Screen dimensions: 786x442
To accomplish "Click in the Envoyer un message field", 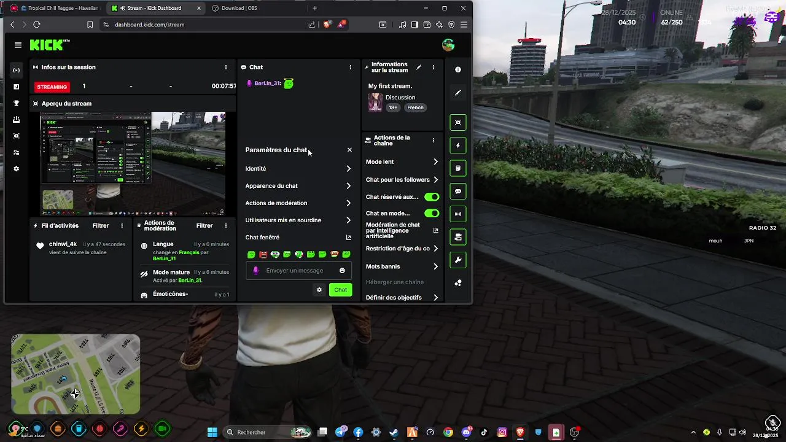I will coord(299,271).
